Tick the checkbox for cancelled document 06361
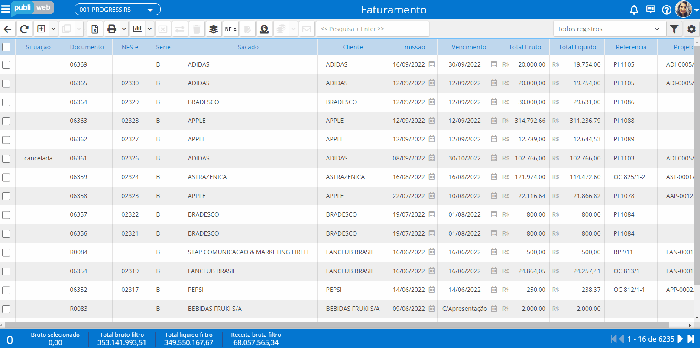 point(6,159)
